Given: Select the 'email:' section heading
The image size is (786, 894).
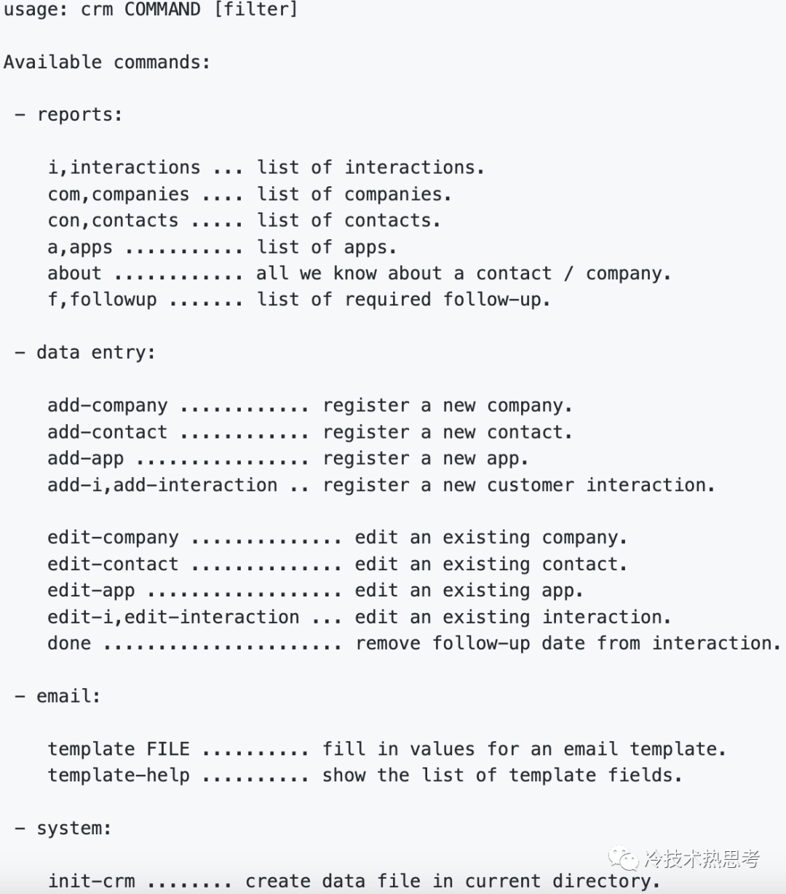Looking at the screenshot, I should coord(68,697).
